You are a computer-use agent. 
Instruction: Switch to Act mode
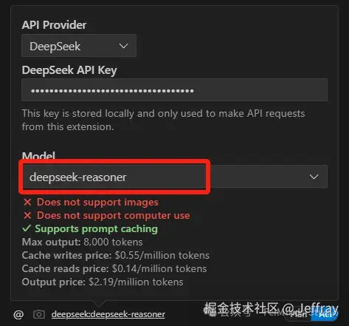point(325,315)
